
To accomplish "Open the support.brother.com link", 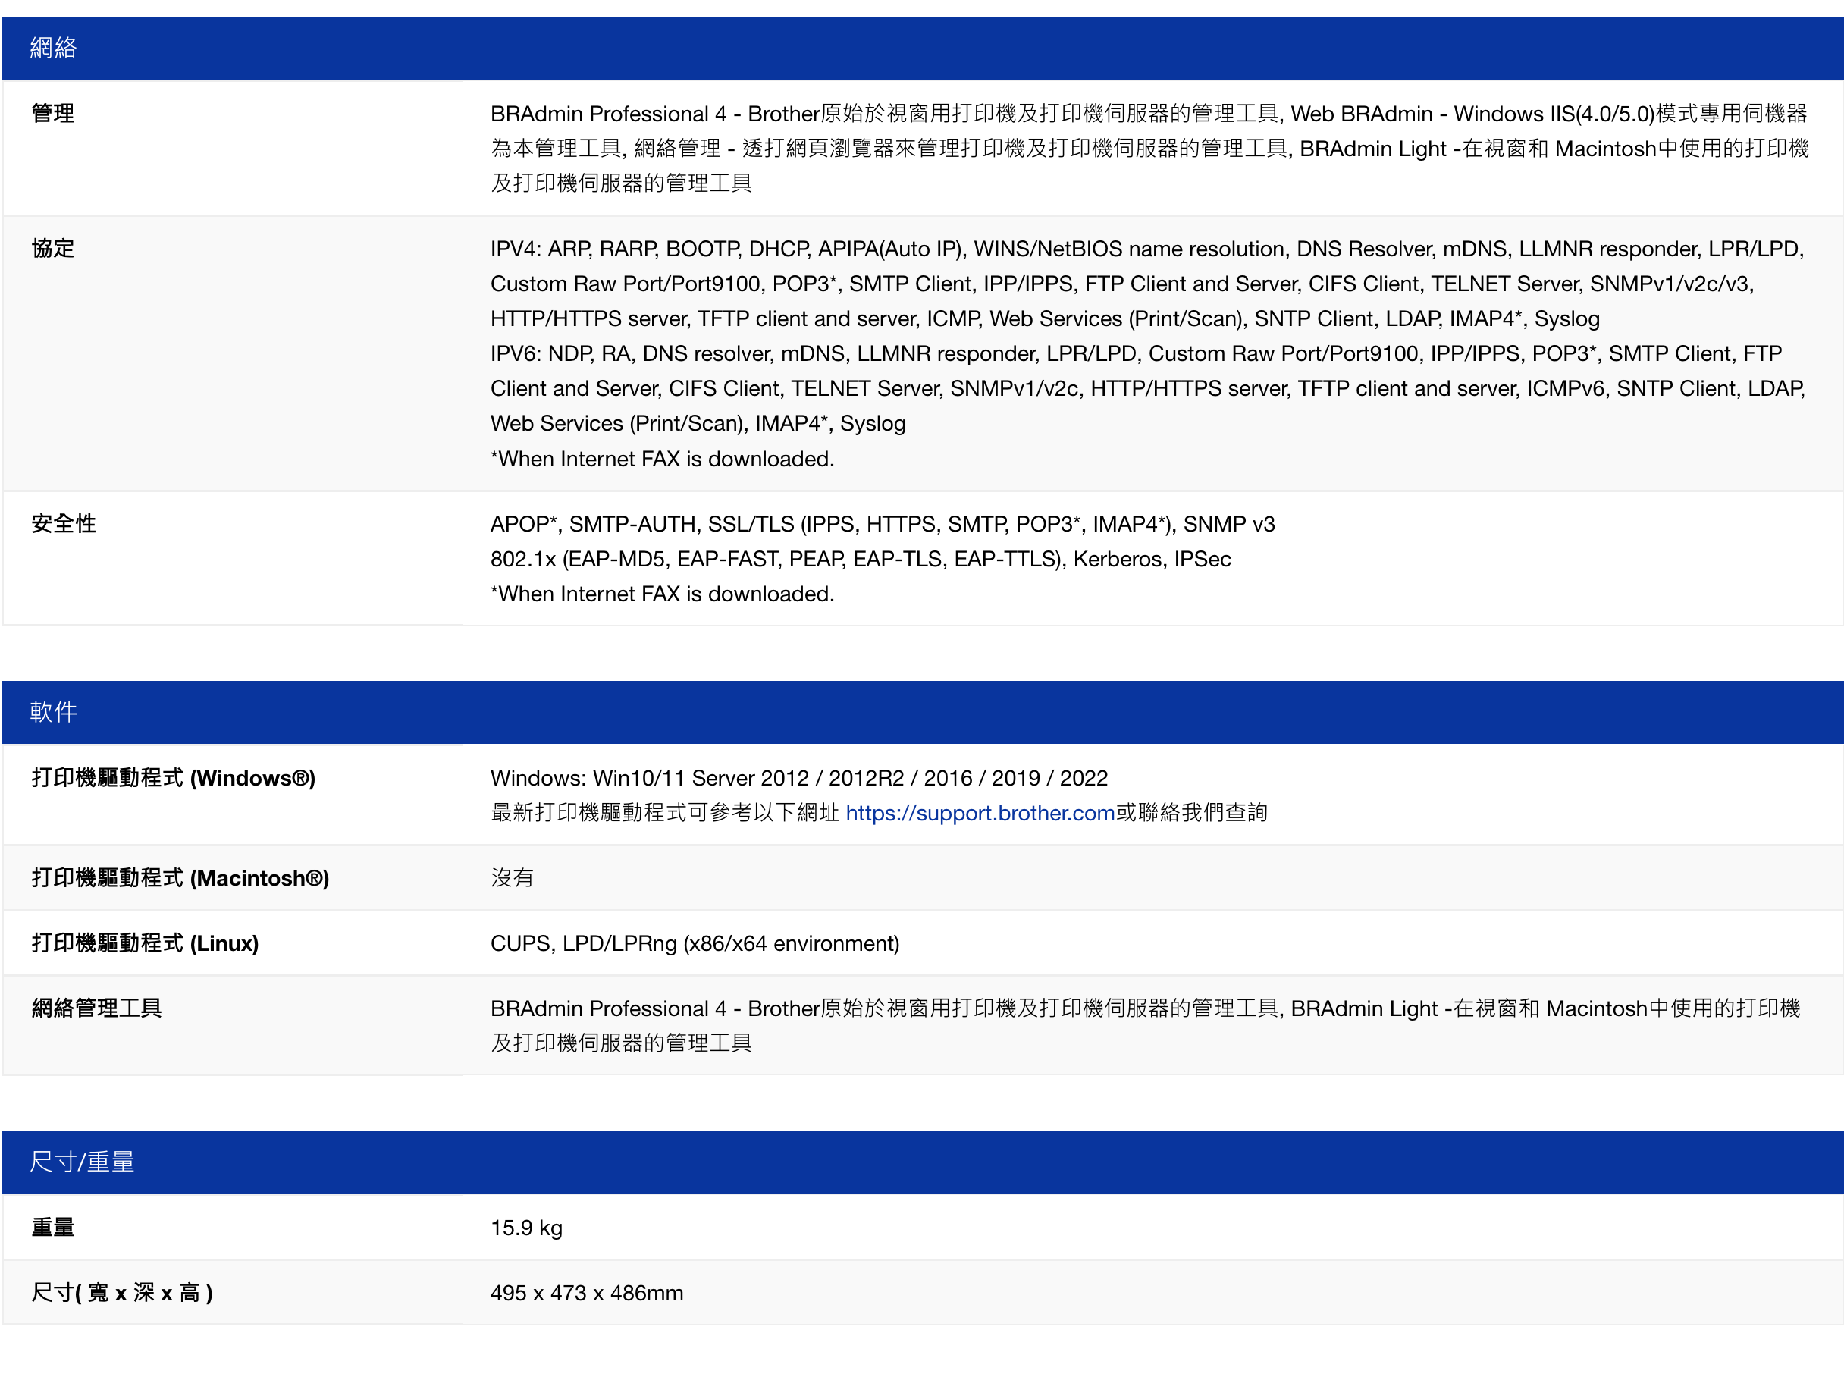I will tap(979, 813).
